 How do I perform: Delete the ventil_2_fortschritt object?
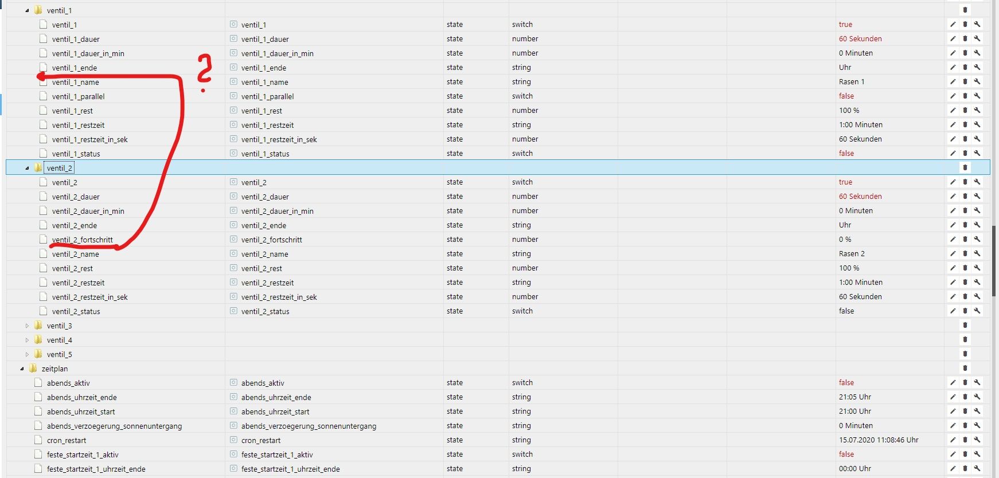tap(965, 239)
